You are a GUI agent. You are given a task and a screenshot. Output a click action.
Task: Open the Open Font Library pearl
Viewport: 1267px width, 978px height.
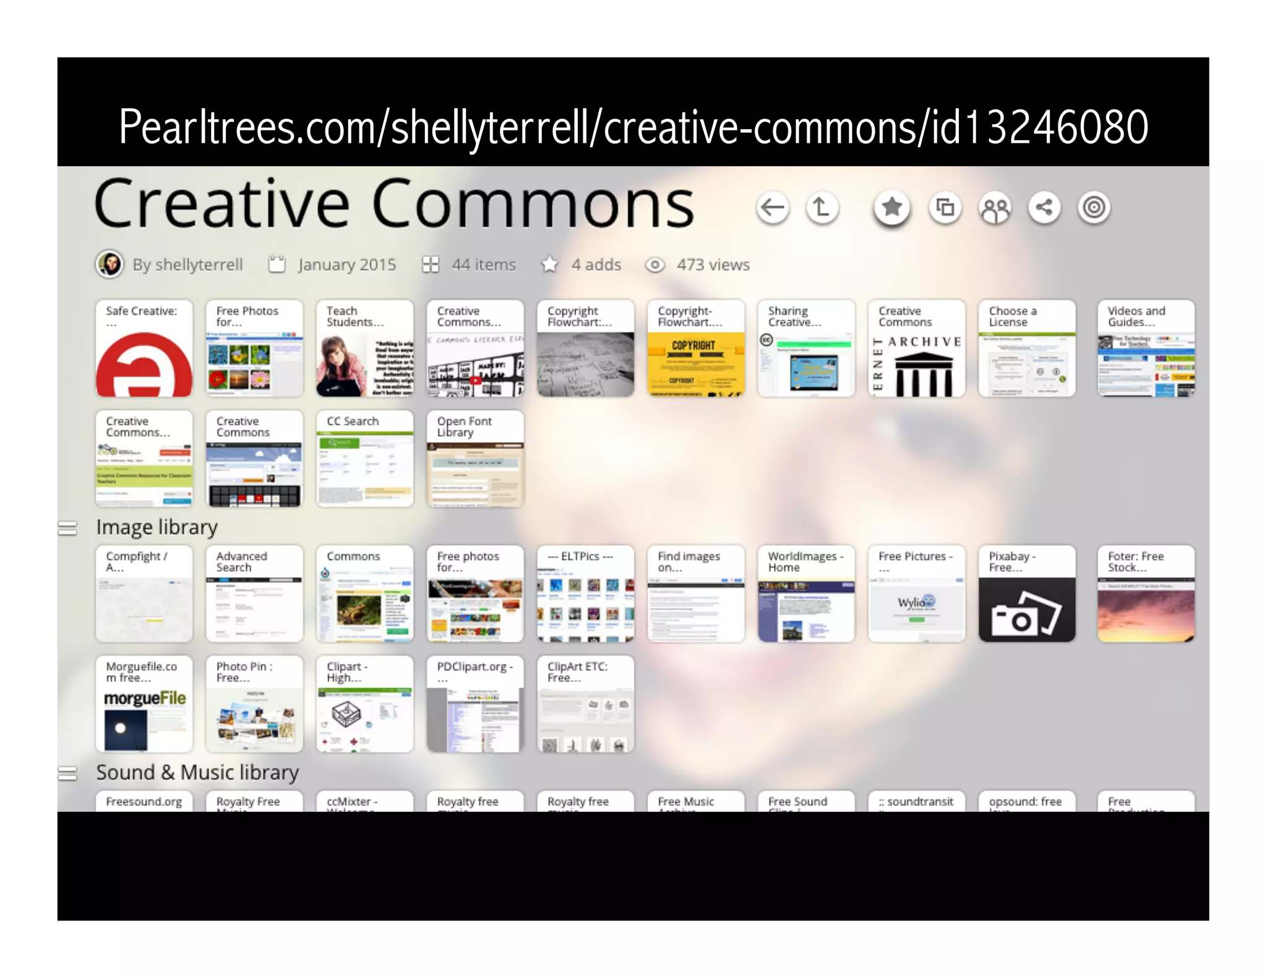tap(475, 459)
